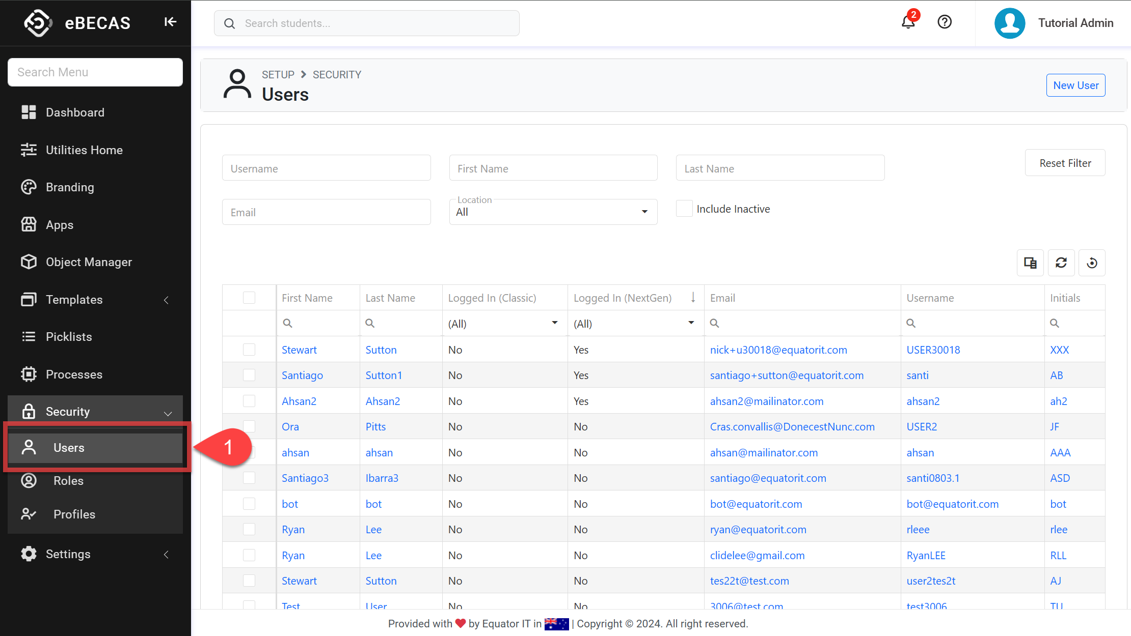Click the New User button
This screenshot has width=1131, height=636.
pos(1075,85)
